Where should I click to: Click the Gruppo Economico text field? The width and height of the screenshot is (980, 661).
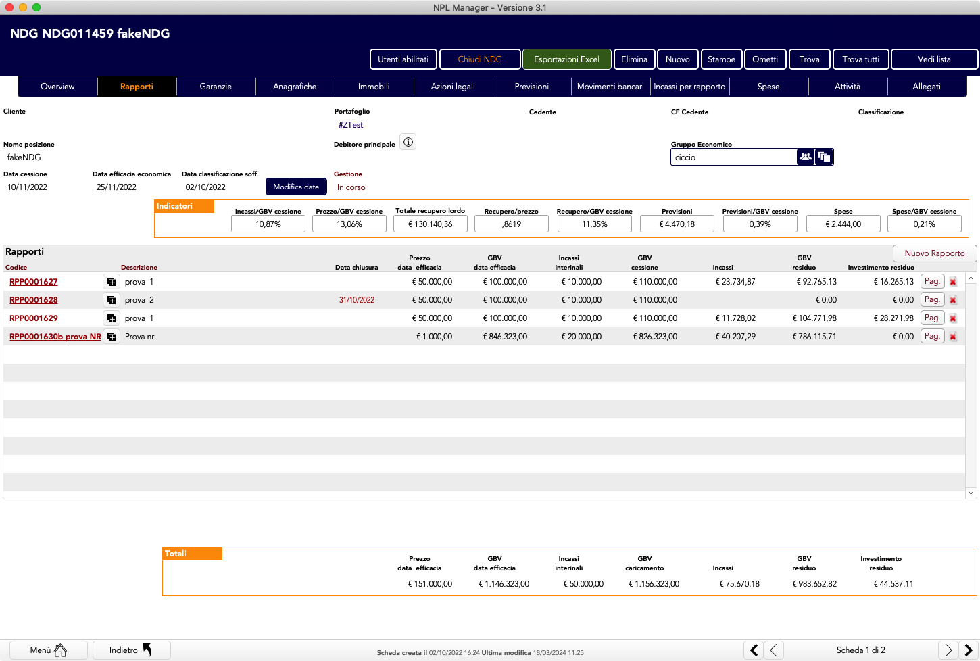(733, 157)
